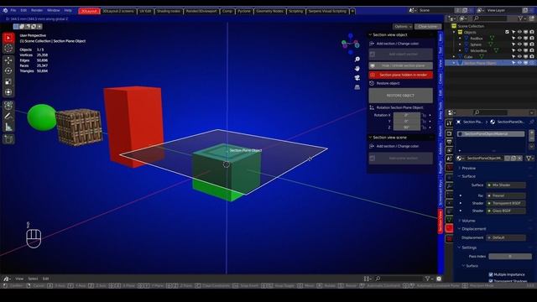The height and width of the screenshot is (302, 537).
Task: Select the Scale tool in viewport toolbar
Action: pos(8,81)
